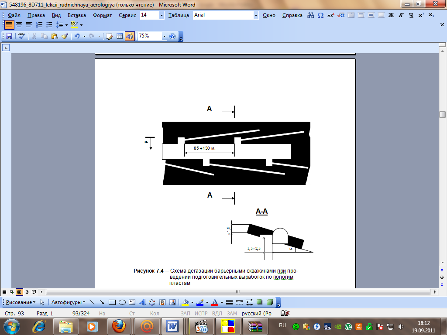Toggle Bold (Ж) formatting
The height and width of the screenshot is (335, 447).
tap(391, 15)
